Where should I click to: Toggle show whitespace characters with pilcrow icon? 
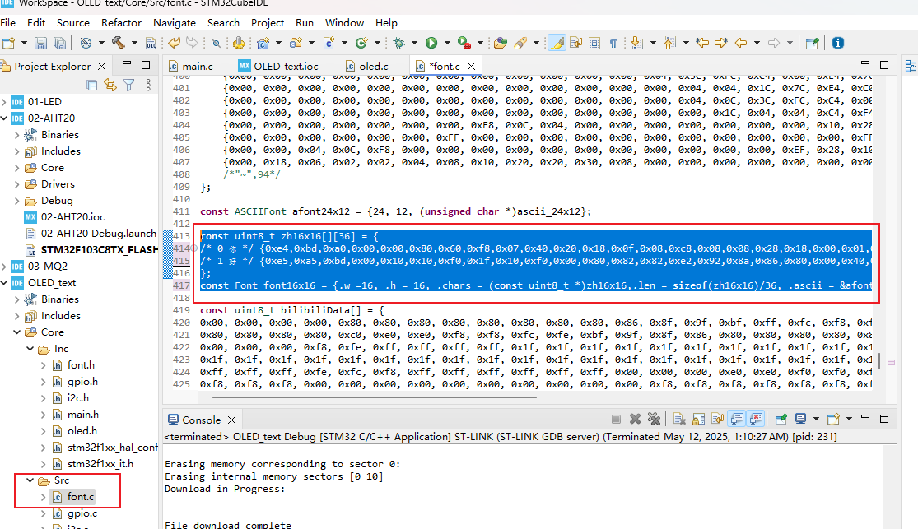(x=613, y=42)
